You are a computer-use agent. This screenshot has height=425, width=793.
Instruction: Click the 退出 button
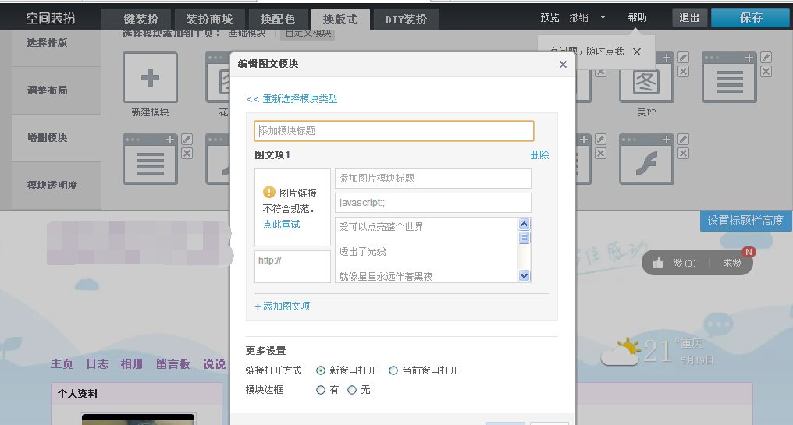click(689, 18)
